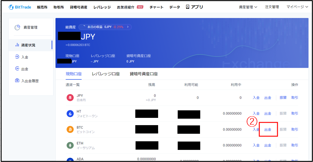
Task: Click the HT Huobi Token coin icon
Action: point(70,114)
